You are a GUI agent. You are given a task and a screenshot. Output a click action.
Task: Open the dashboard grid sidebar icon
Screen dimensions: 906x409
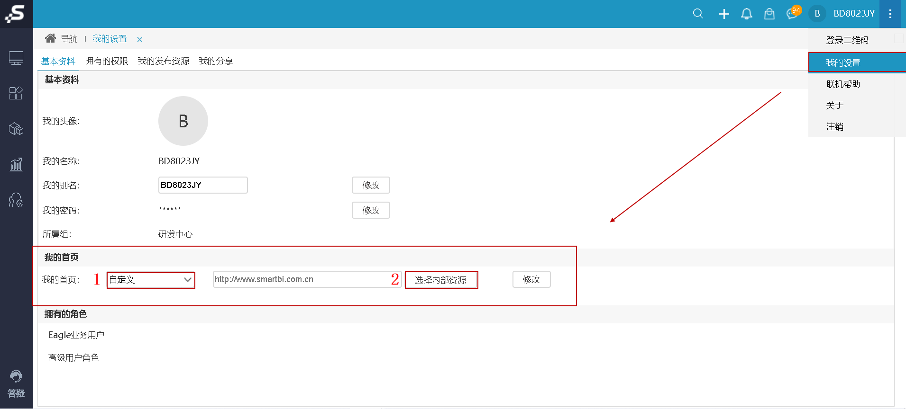pyautogui.click(x=16, y=93)
